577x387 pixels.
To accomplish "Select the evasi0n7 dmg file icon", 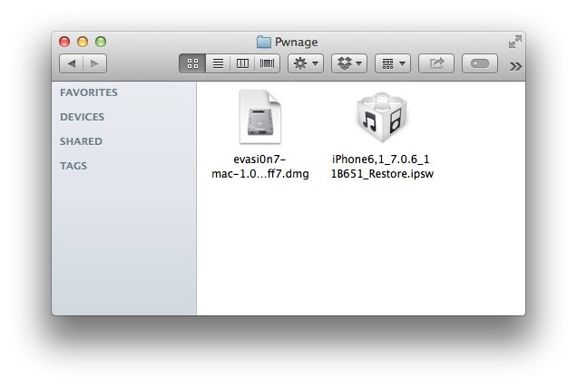I will 259,117.
